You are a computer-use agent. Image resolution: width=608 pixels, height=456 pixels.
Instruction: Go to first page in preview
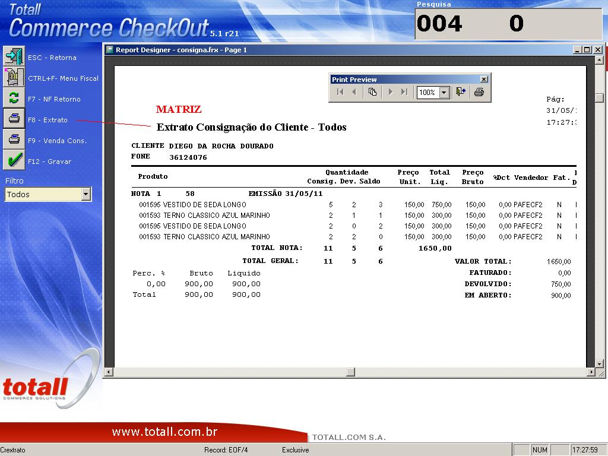(340, 92)
